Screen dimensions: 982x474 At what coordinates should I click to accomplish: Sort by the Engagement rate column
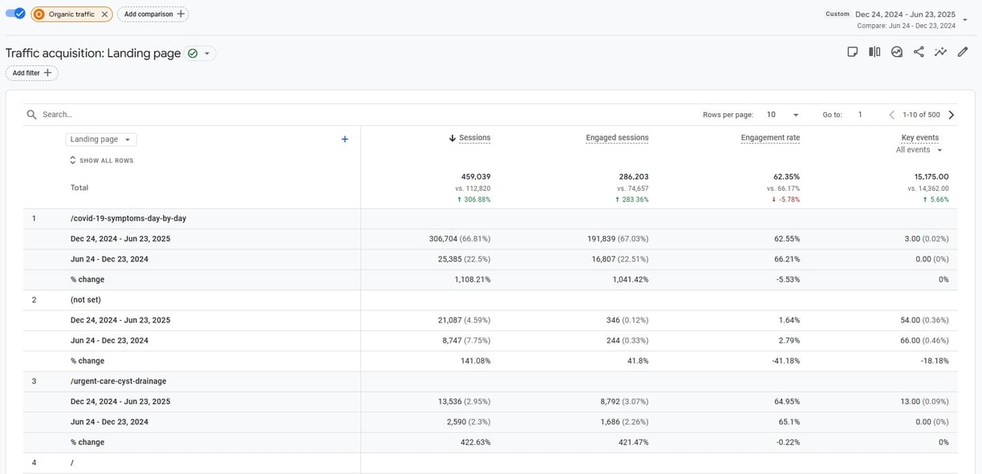click(x=770, y=138)
